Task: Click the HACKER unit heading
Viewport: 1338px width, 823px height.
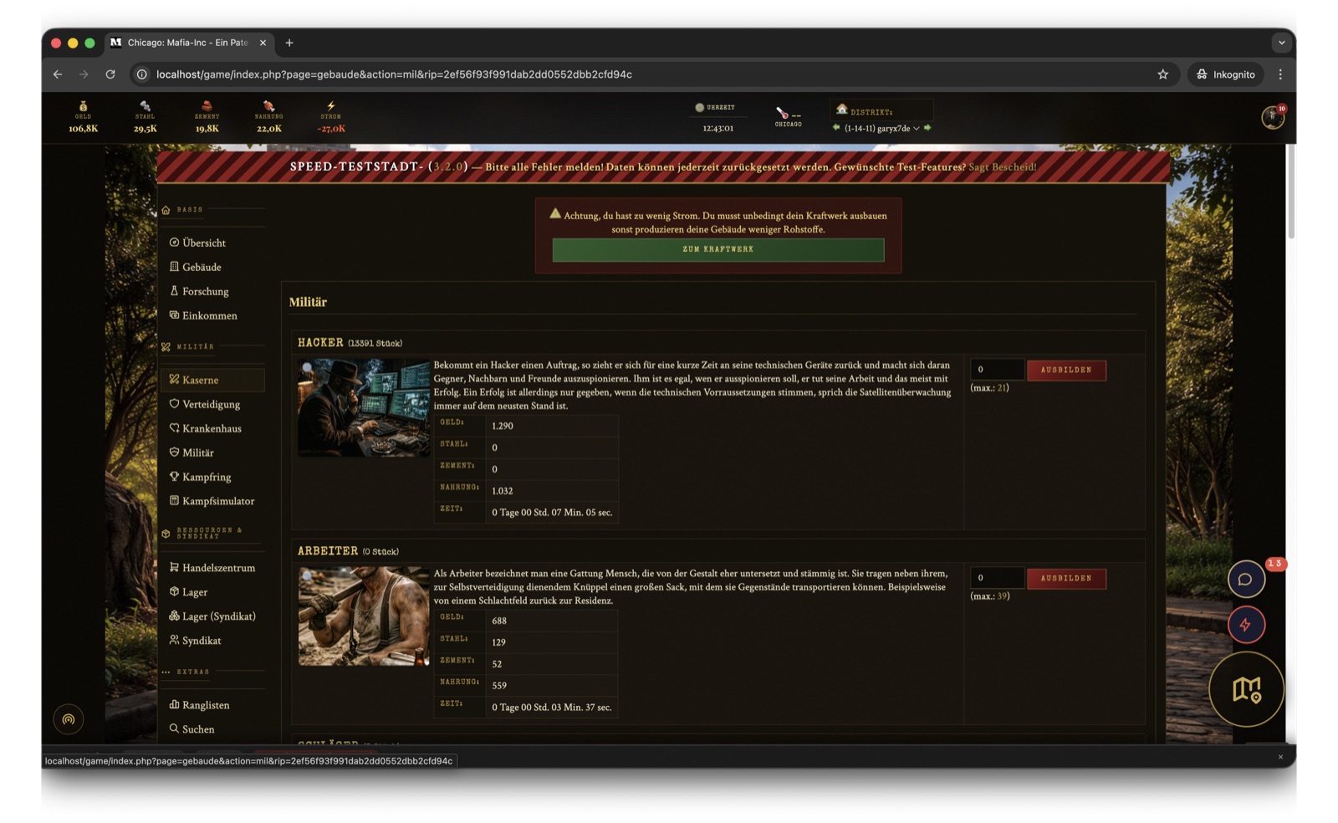Action: pos(320,343)
